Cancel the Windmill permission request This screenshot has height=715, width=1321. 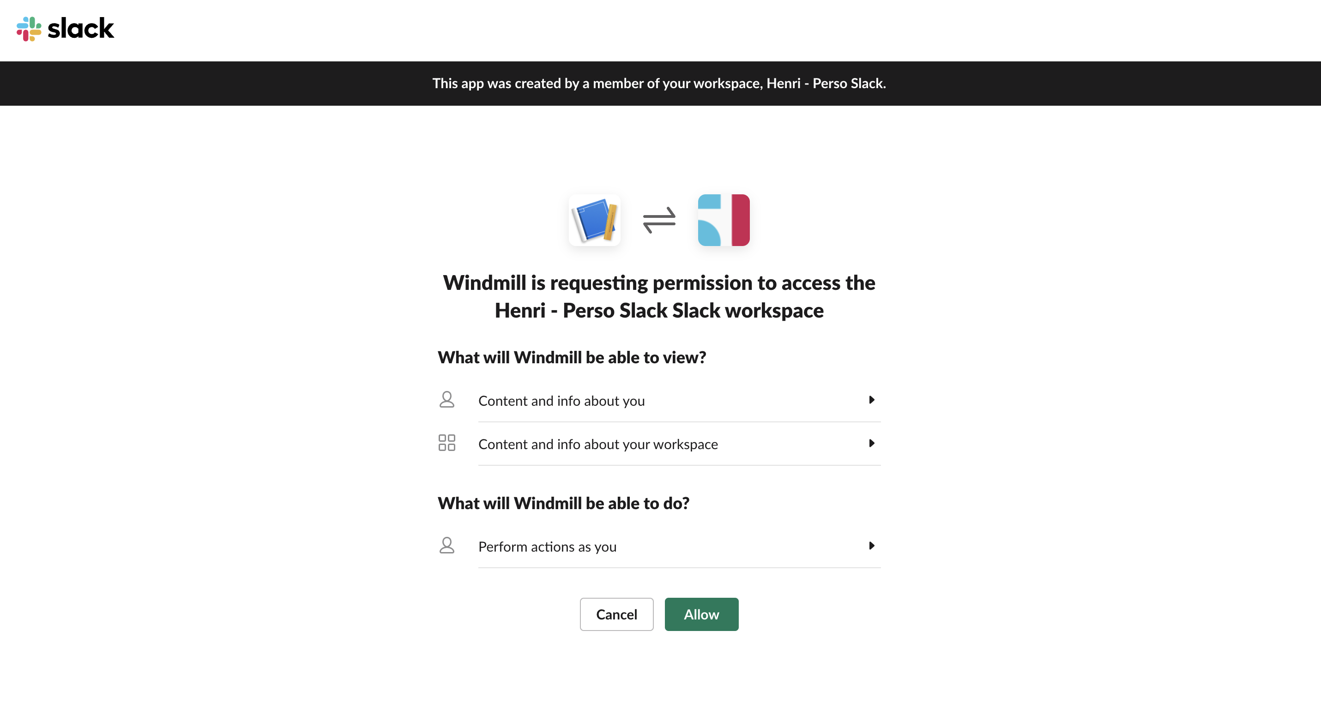pos(616,614)
